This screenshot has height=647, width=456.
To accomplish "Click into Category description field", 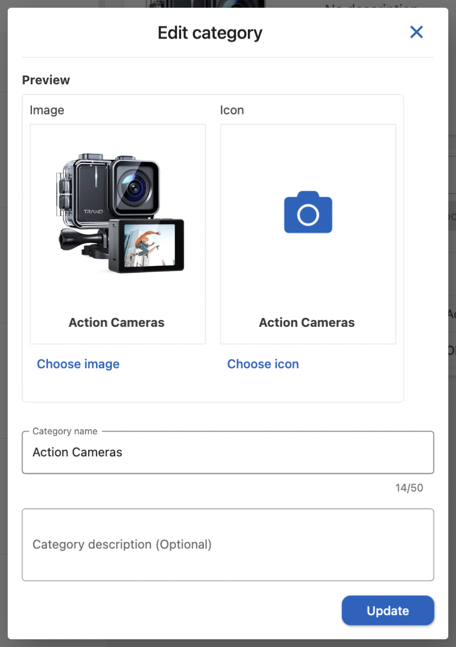I will [227, 544].
